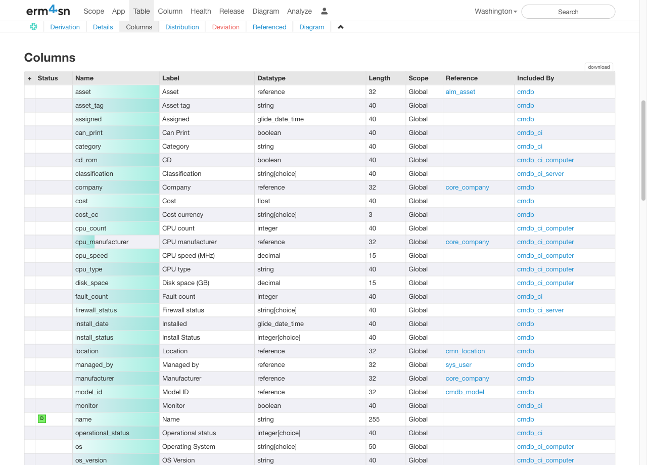Open the Column menu

point(170,11)
